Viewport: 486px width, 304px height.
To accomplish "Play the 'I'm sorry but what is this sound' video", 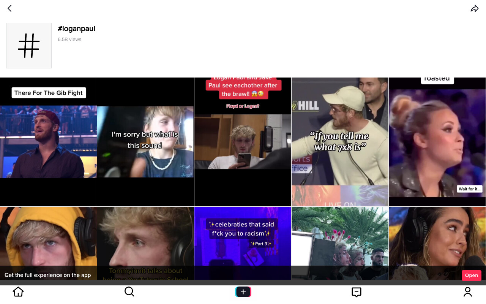I will pyautogui.click(x=145, y=142).
